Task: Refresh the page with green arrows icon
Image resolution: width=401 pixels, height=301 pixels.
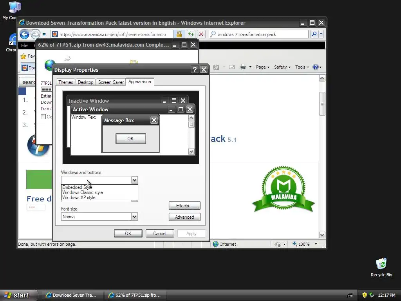Action: click(x=191, y=34)
